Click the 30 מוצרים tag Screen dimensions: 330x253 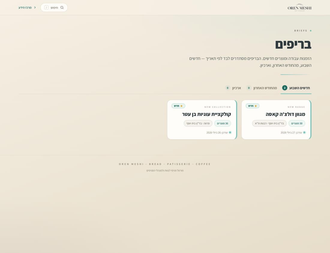(x=297, y=123)
